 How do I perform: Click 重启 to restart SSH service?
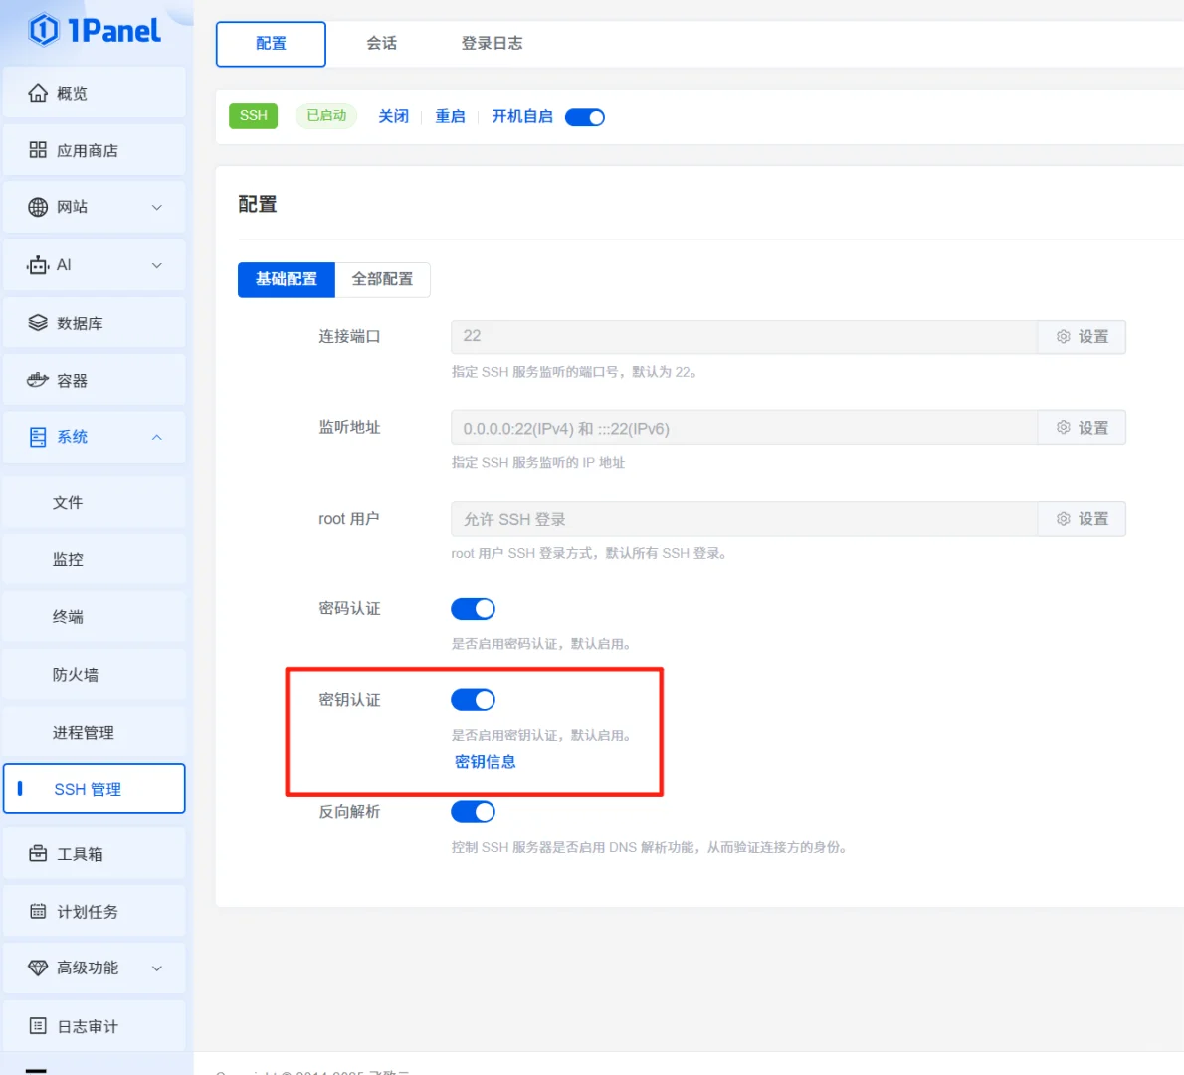point(450,116)
